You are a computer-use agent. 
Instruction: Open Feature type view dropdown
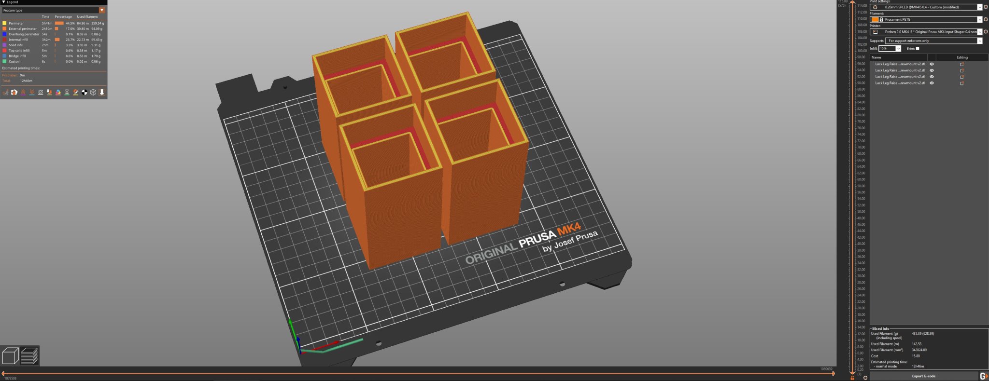click(102, 10)
